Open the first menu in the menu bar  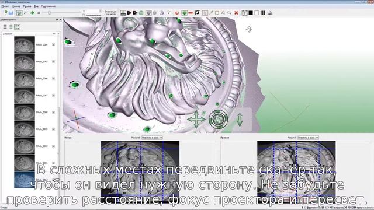[x=5, y=6]
